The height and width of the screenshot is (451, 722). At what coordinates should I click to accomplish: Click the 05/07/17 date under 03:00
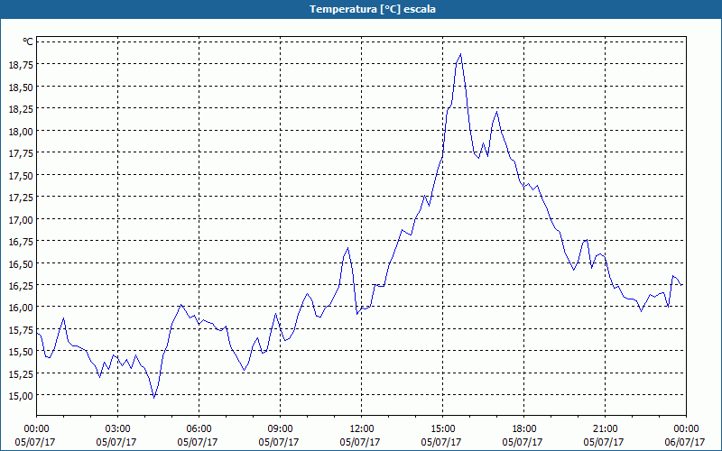click(116, 442)
